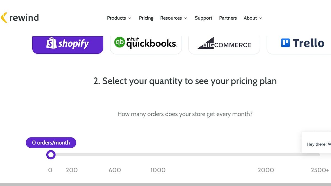Open the Pricing page link

[146, 18]
